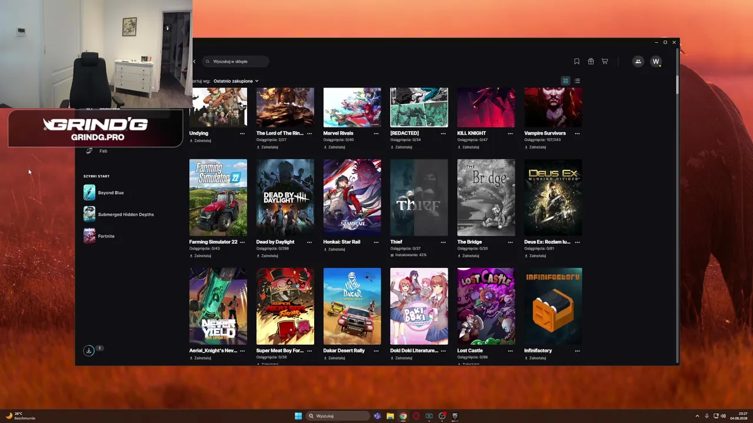
Task: Open options menu for Thief
Action: 443,242
